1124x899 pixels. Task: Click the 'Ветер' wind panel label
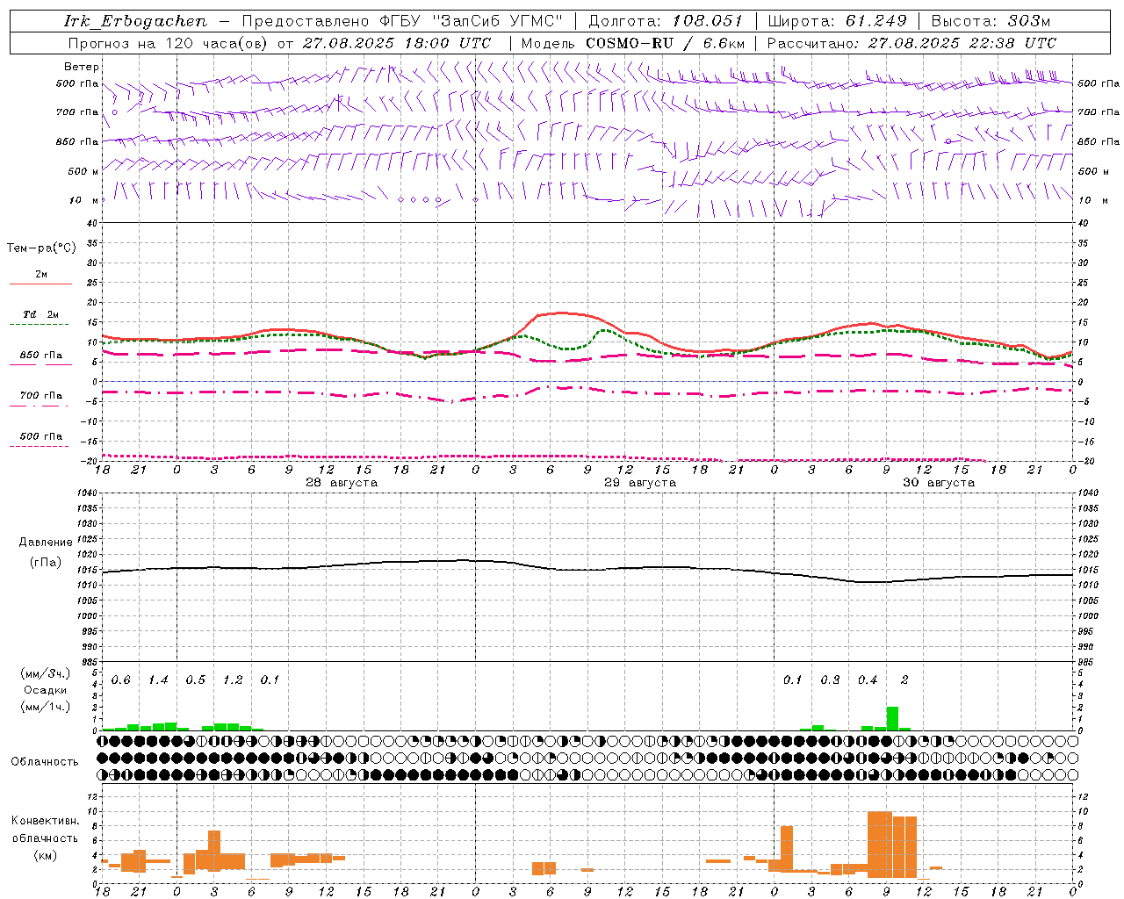(82, 67)
